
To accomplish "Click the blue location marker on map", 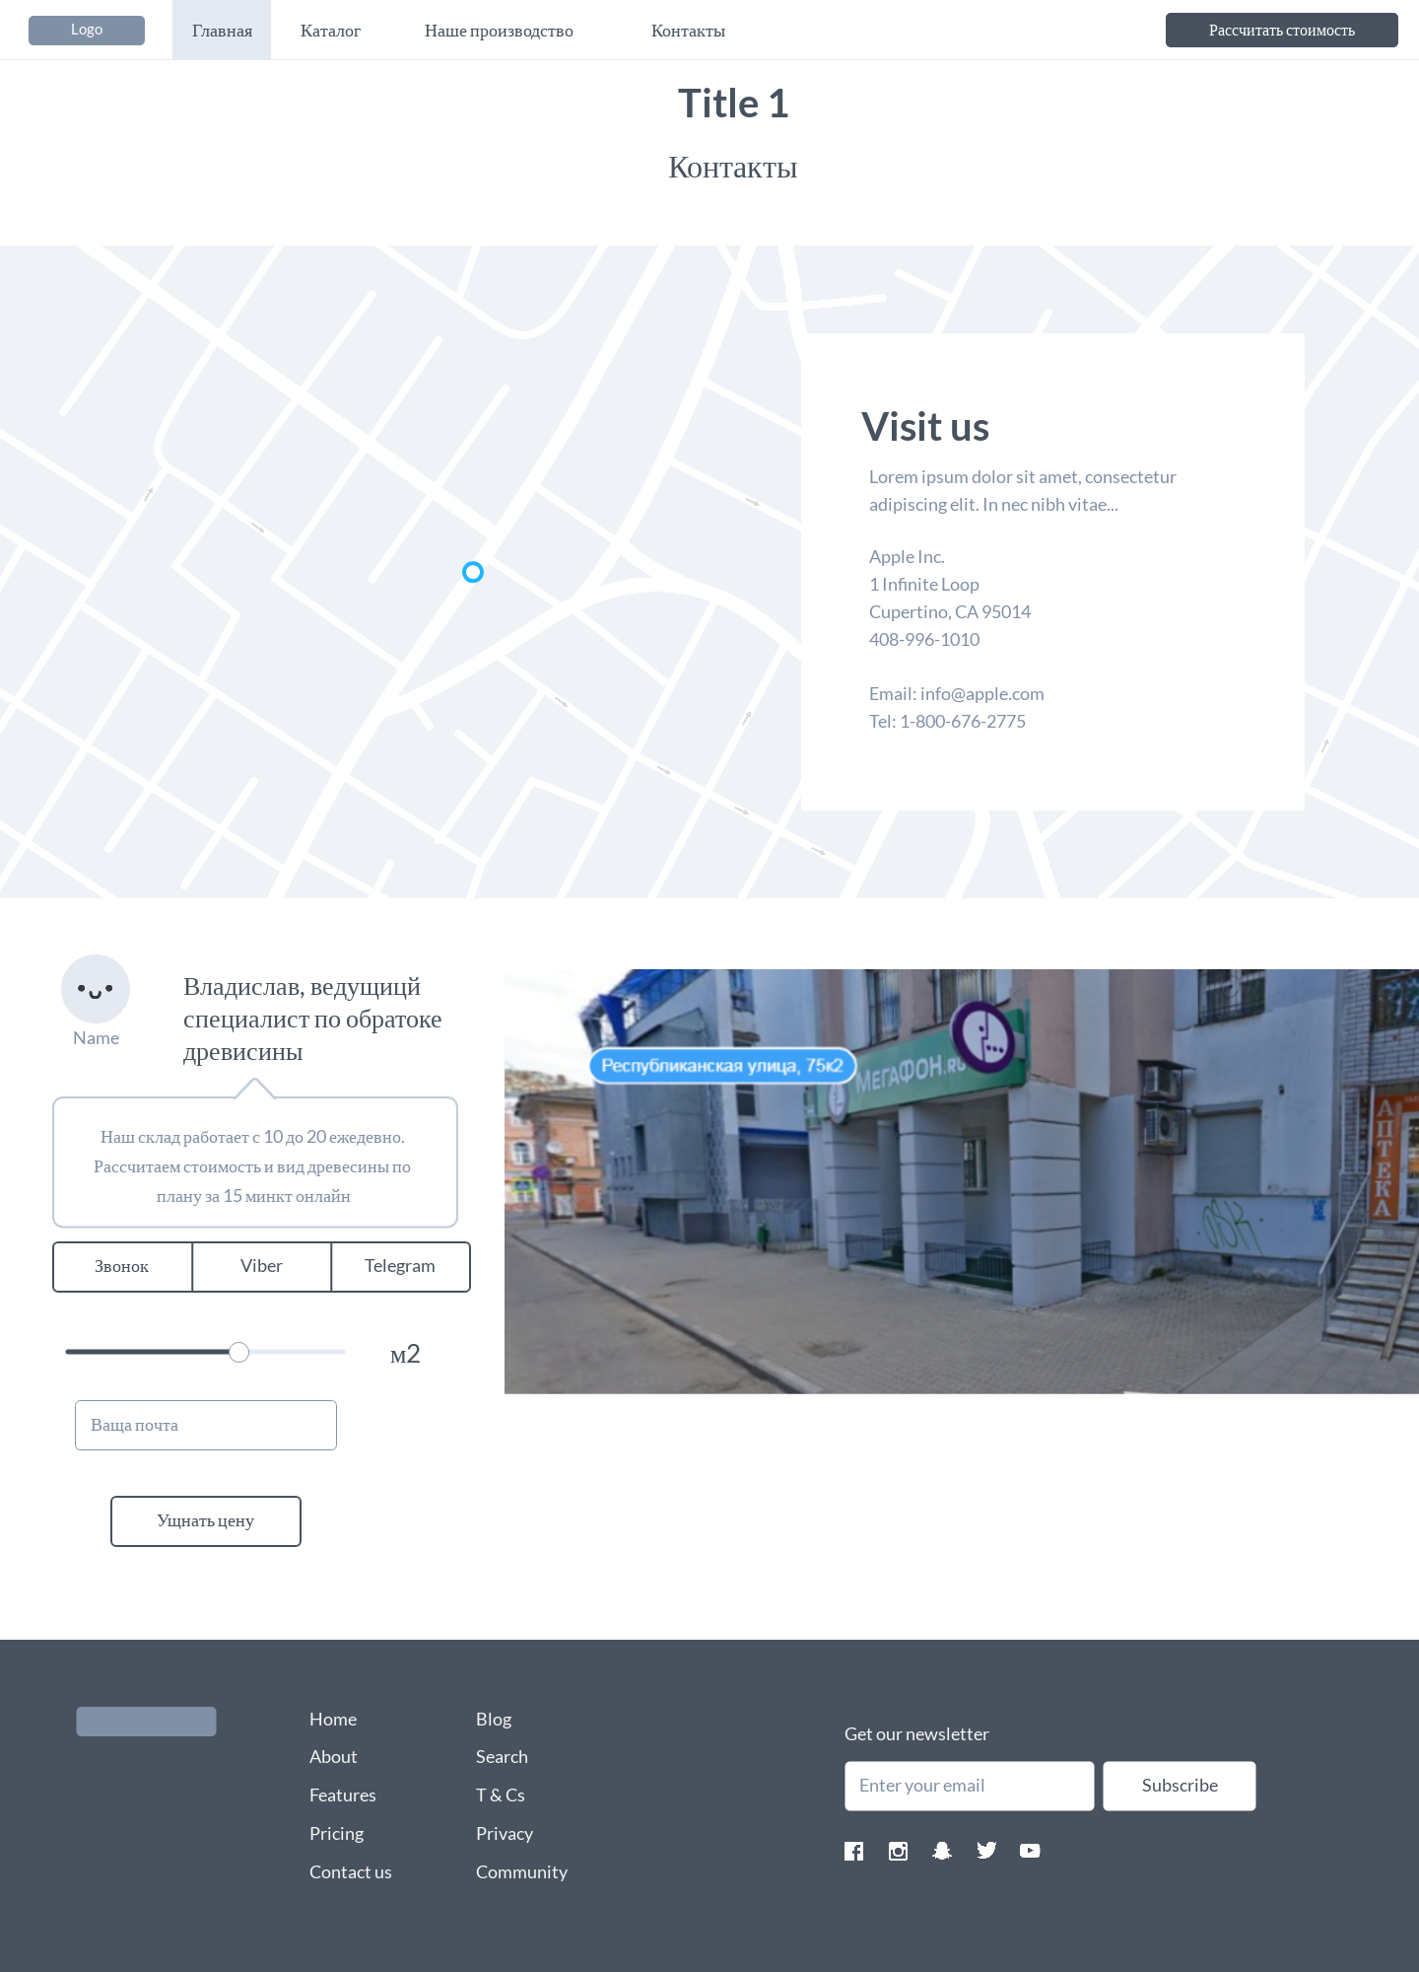I will [473, 572].
